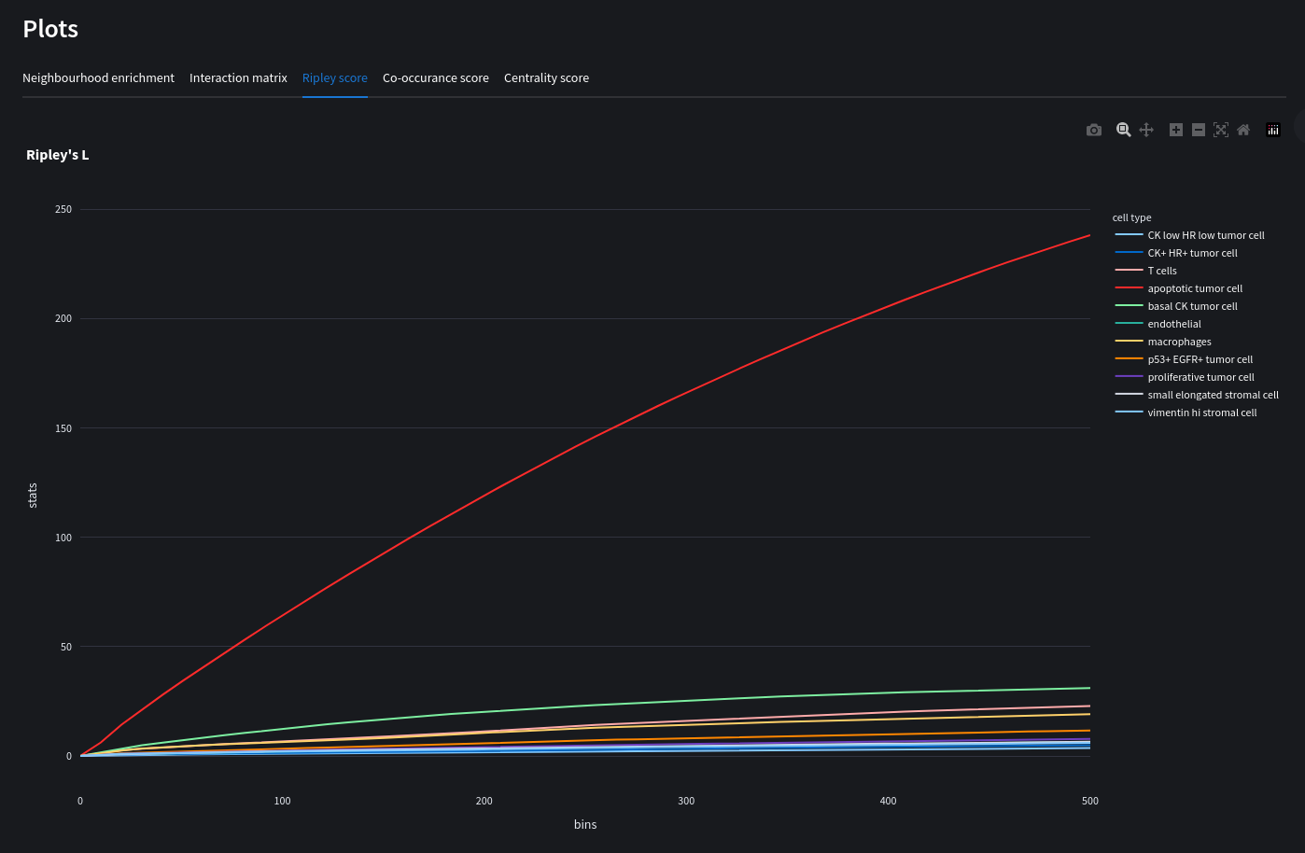Viewport: 1305px width, 853px height.
Task: Hide the CK+ HR+ tumor cell trace
Action: (1176, 253)
